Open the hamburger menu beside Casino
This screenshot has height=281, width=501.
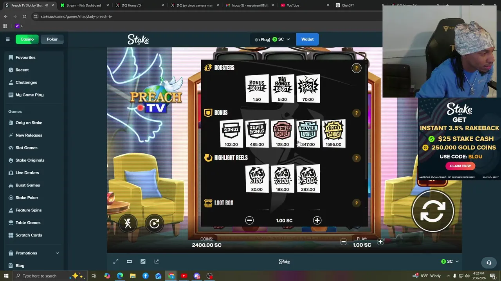pos(7,39)
